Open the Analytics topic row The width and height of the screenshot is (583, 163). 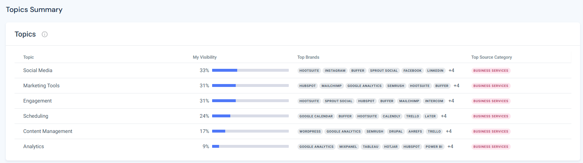293,147
